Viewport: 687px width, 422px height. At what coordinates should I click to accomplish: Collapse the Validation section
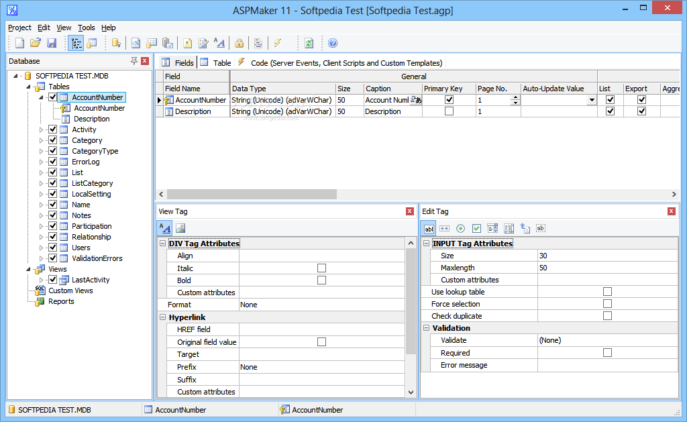[426, 328]
